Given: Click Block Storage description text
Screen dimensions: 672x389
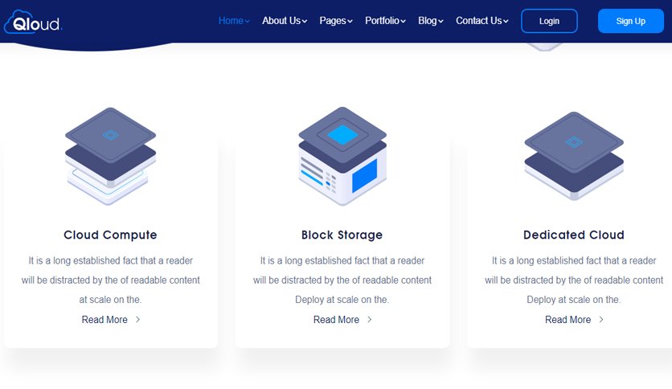Looking at the screenshot, I should (x=342, y=280).
